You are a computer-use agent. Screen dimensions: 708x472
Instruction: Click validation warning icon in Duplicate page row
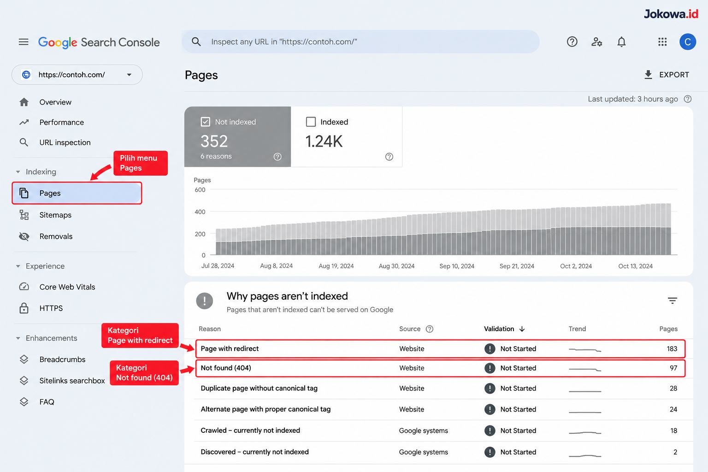490,389
